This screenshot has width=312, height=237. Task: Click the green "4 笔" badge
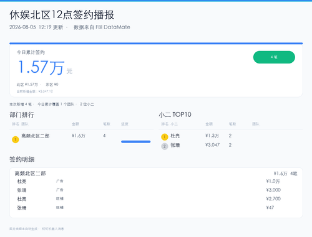tap(274, 57)
